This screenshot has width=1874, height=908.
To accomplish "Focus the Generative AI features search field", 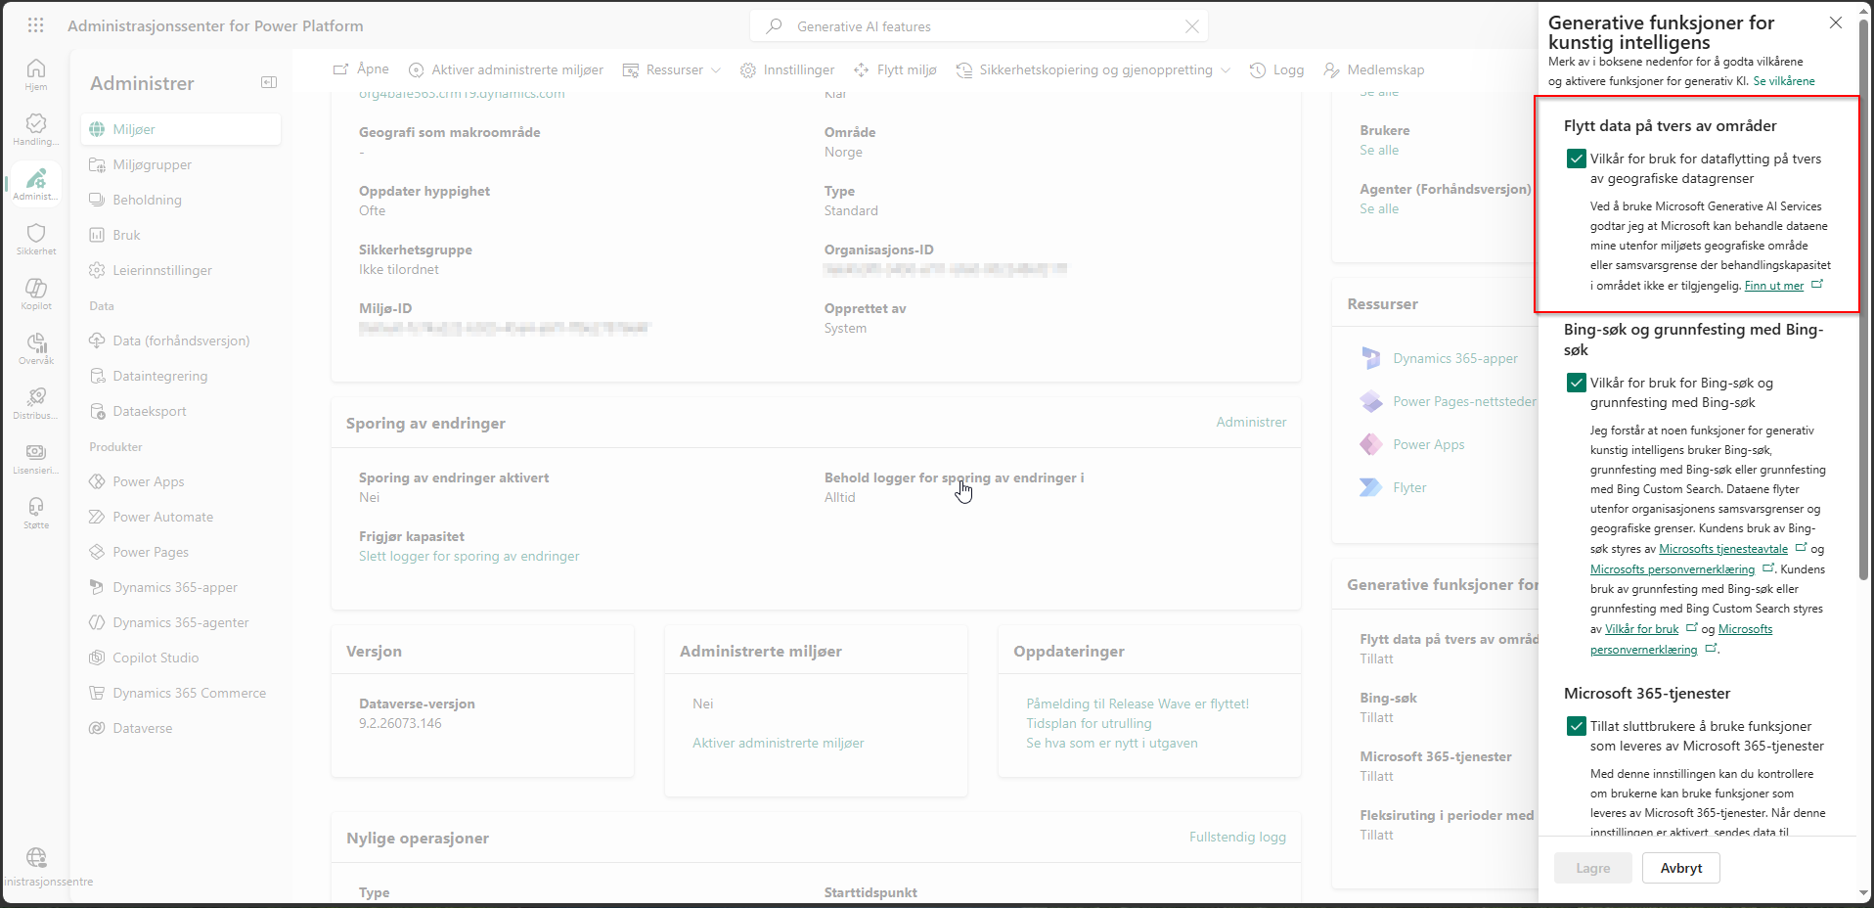I will 978,26.
